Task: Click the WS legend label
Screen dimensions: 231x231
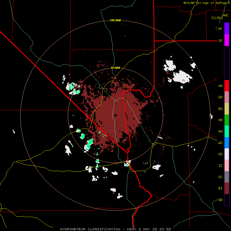Action: point(220,143)
